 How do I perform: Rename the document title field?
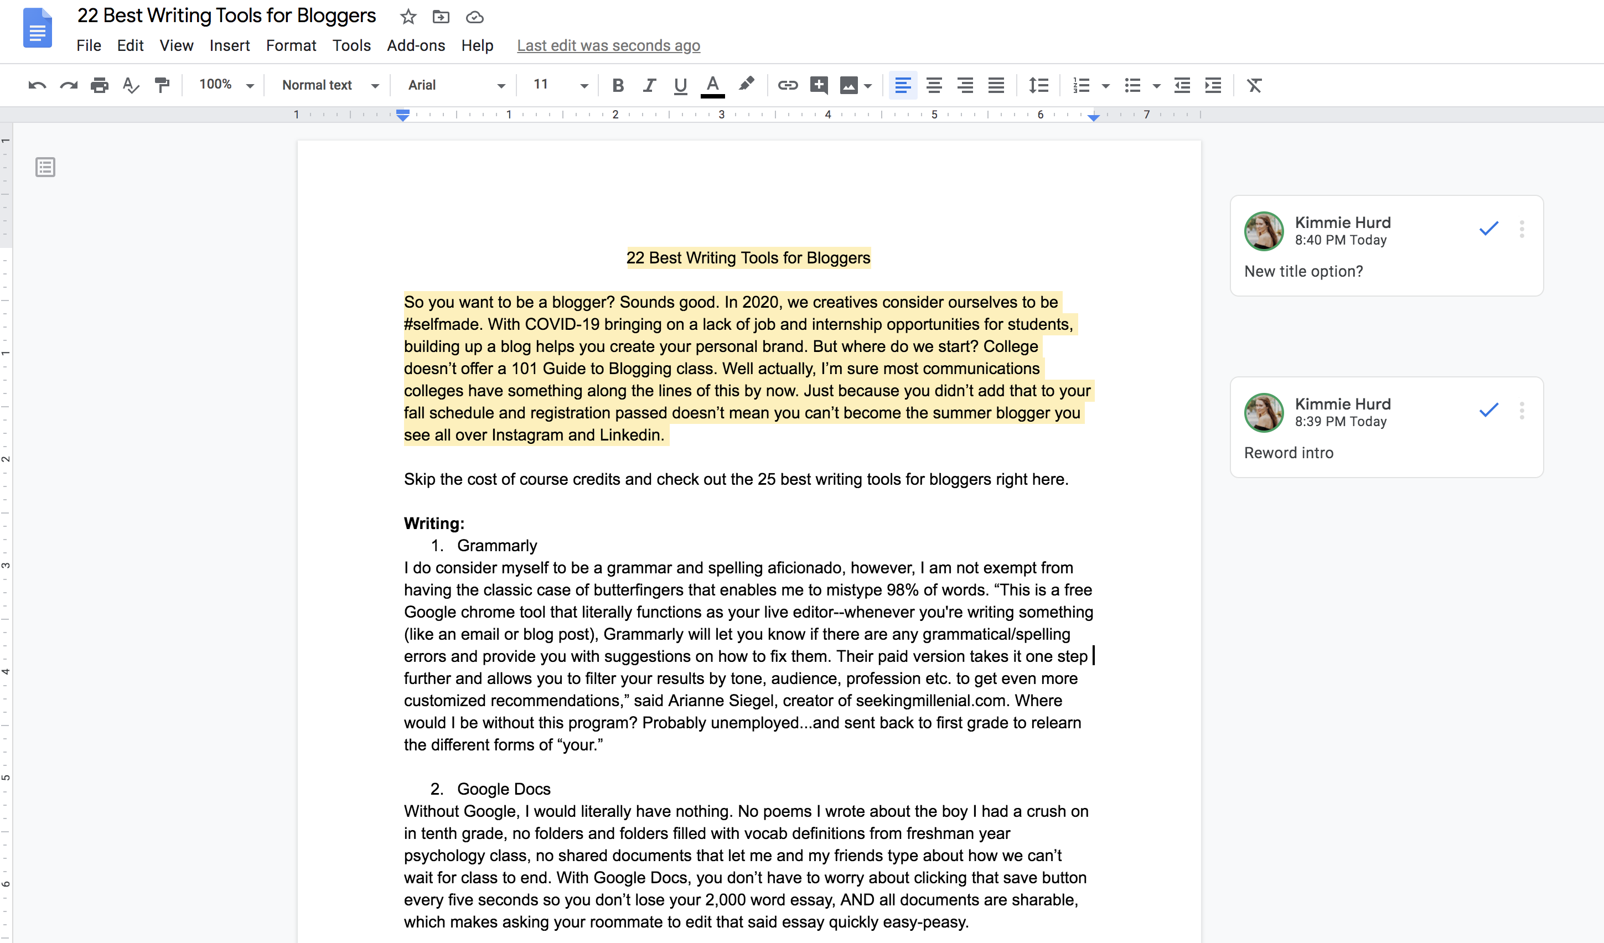click(x=226, y=16)
